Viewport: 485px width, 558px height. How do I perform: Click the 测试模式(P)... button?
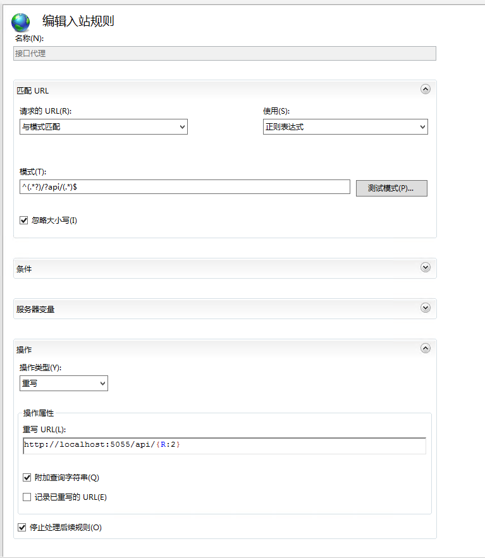click(391, 188)
